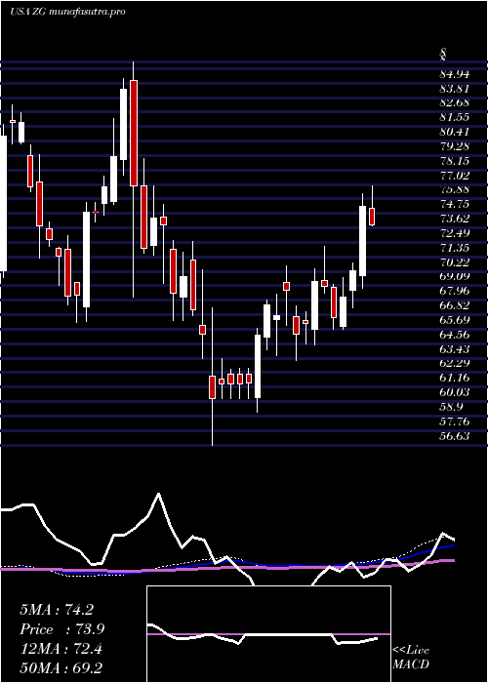Select the 74.75 price axis label
This screenshot has width=488, height=683.
pyautogui.click(x=455, y=204)
